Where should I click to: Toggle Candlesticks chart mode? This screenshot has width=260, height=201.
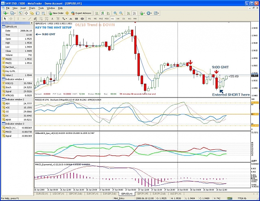point(102,13)
